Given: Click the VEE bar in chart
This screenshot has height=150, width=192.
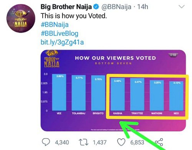Looking at the screenshot, I should click(59, 92).
